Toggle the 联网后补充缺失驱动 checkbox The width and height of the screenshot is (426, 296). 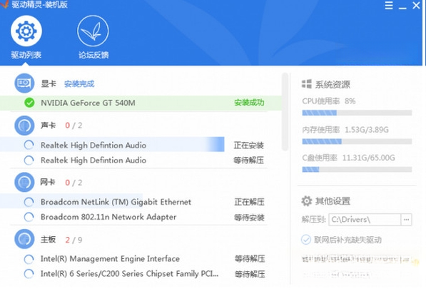pyautogui.click(x=306, y=240)
